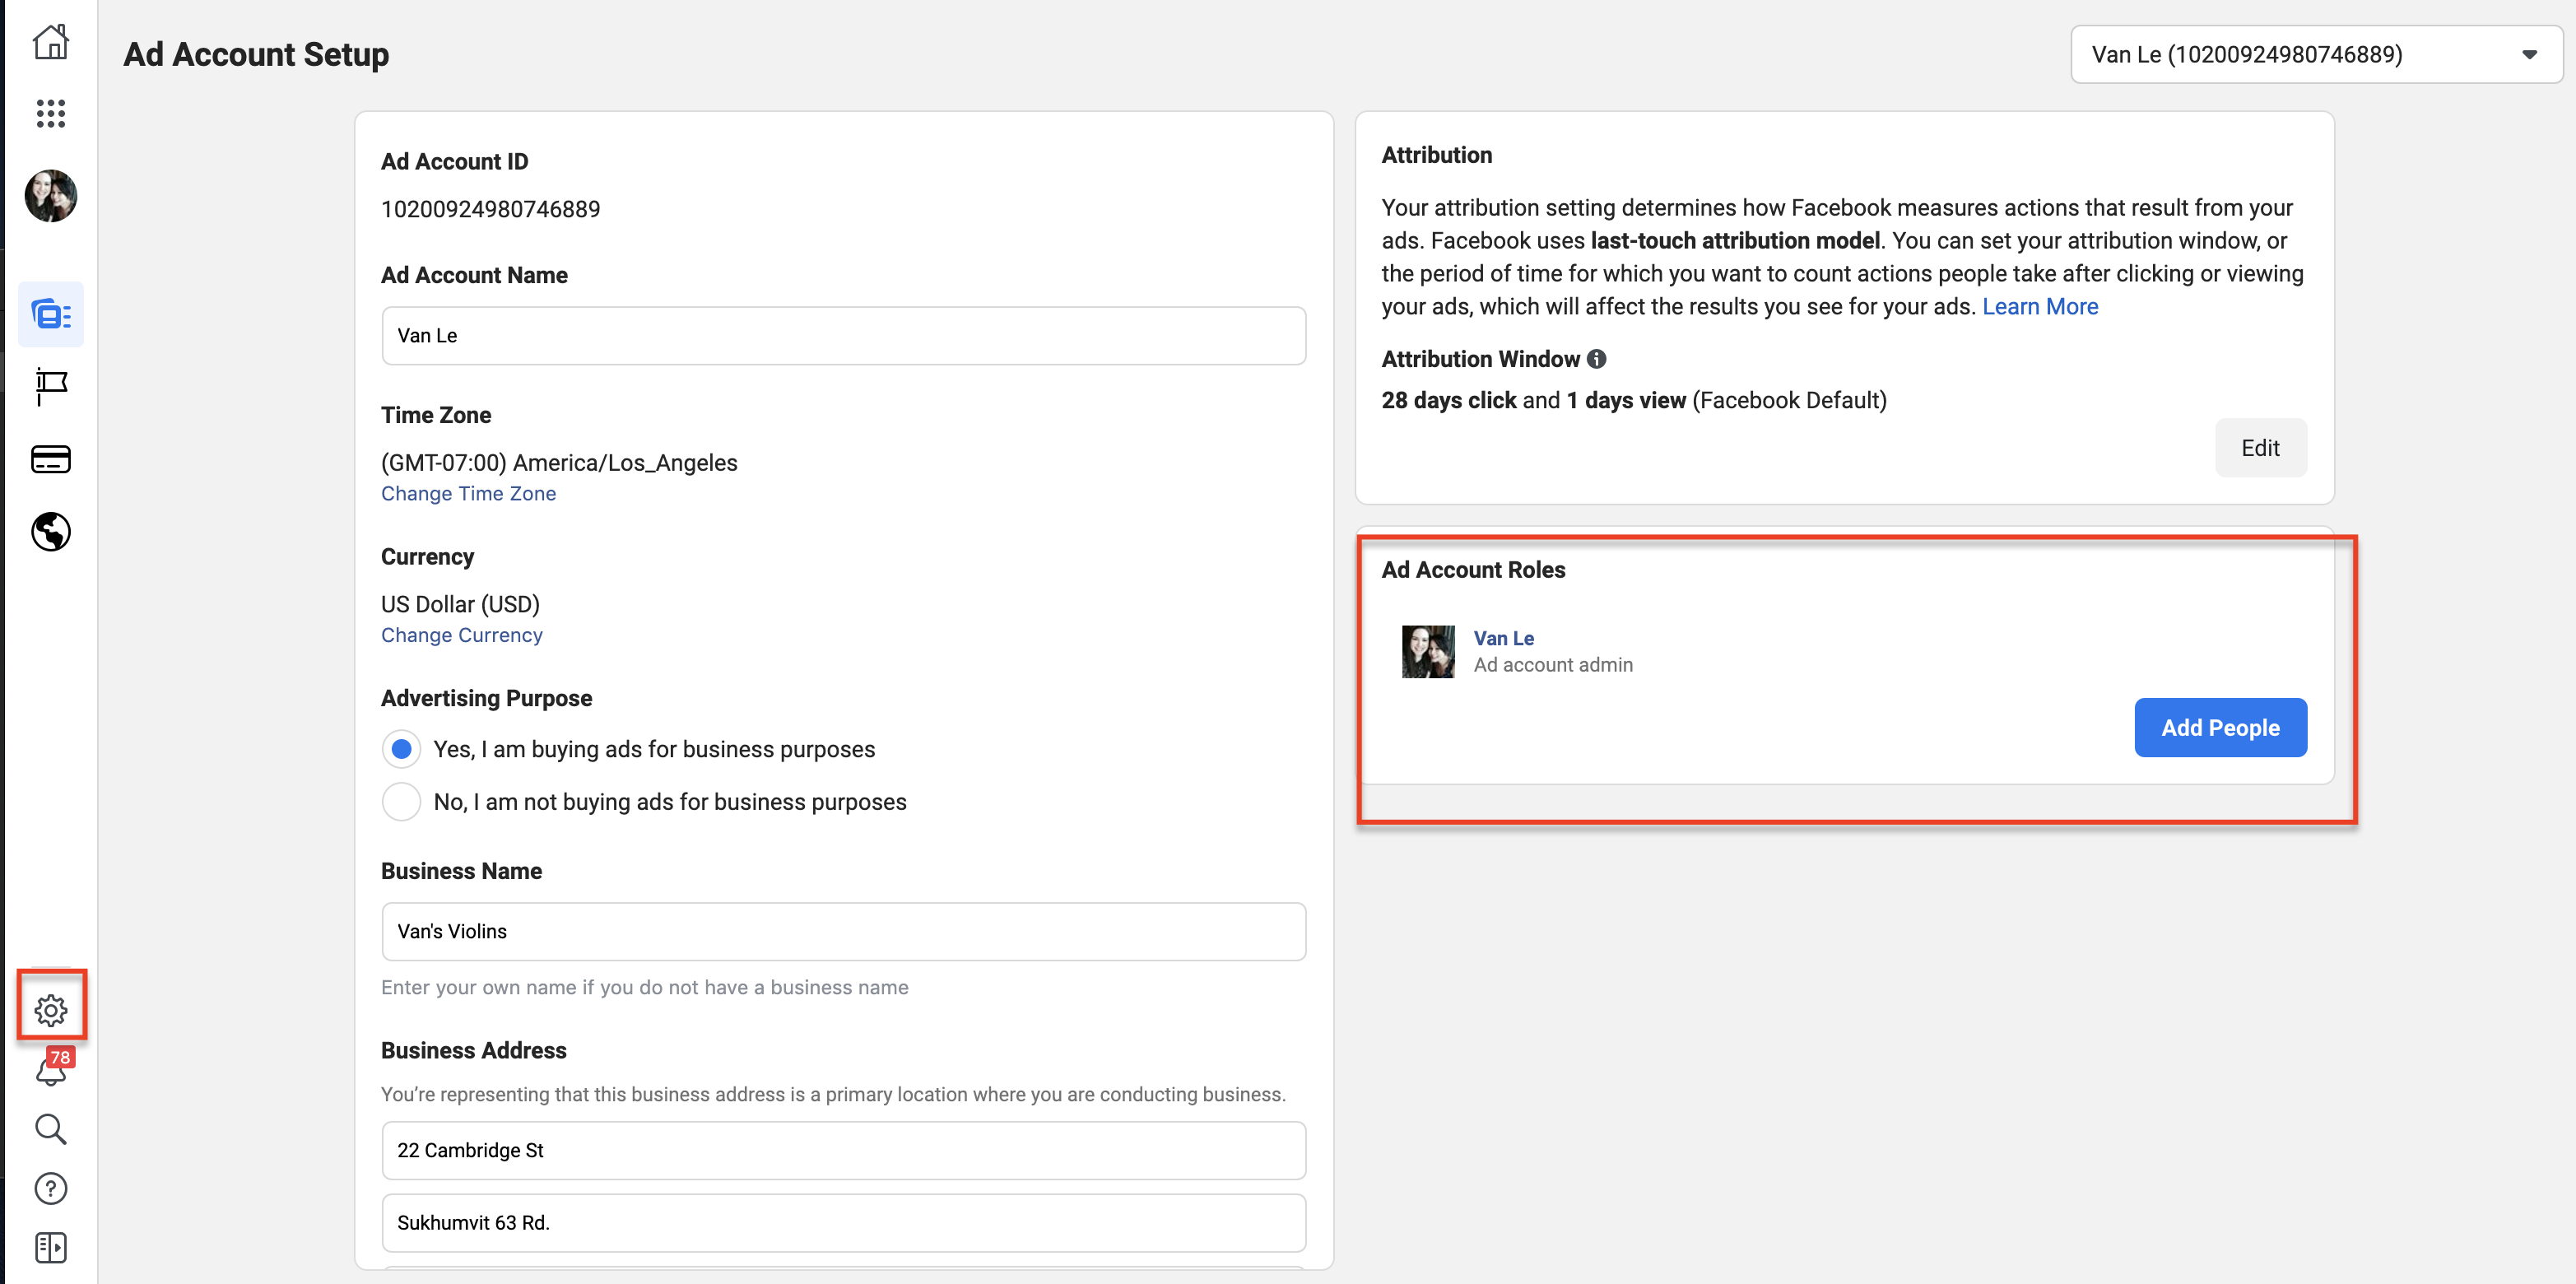Screen dimensions: 2576x1284
Task: Click the Change Time Zone link
Action: [x=468, y=493]
